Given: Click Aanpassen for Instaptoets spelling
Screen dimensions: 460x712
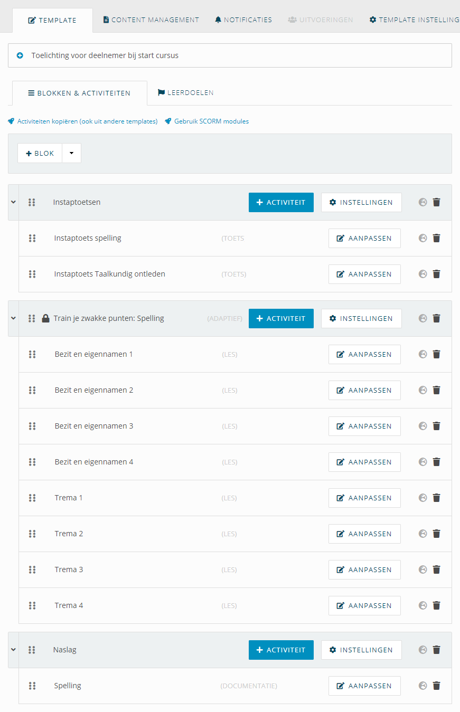Looking at the screenshot, I should coord(364,238).
